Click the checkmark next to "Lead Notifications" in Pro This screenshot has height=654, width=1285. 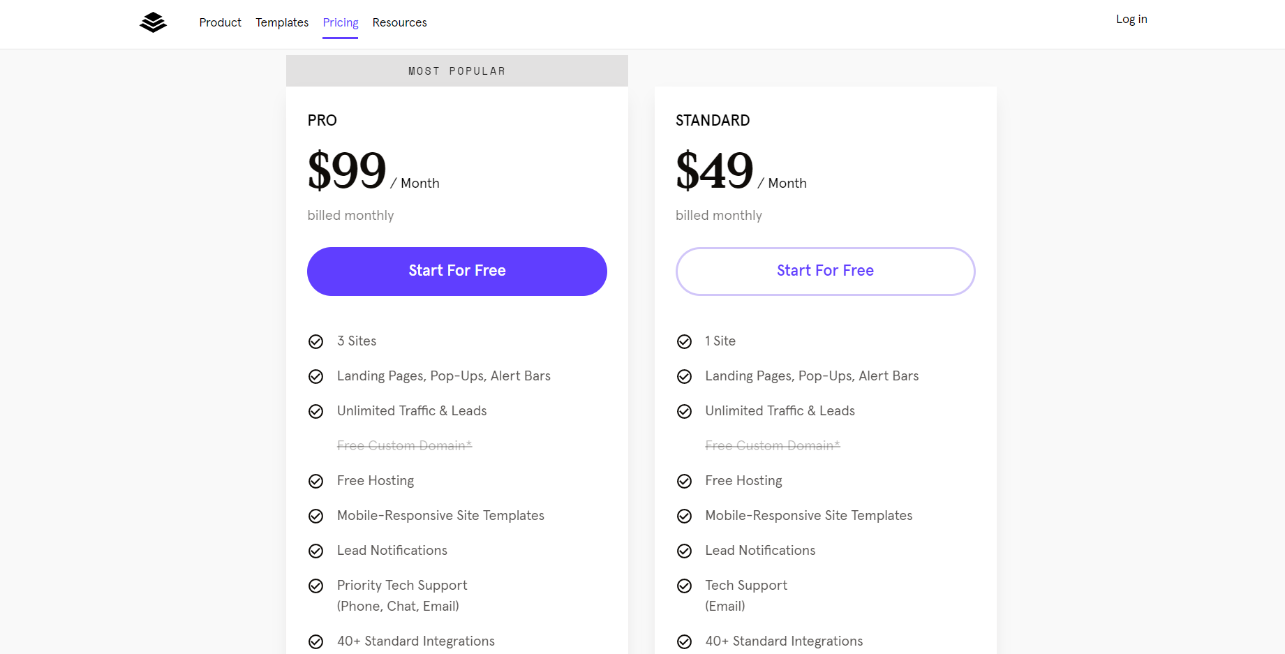(x=315, y=551)
